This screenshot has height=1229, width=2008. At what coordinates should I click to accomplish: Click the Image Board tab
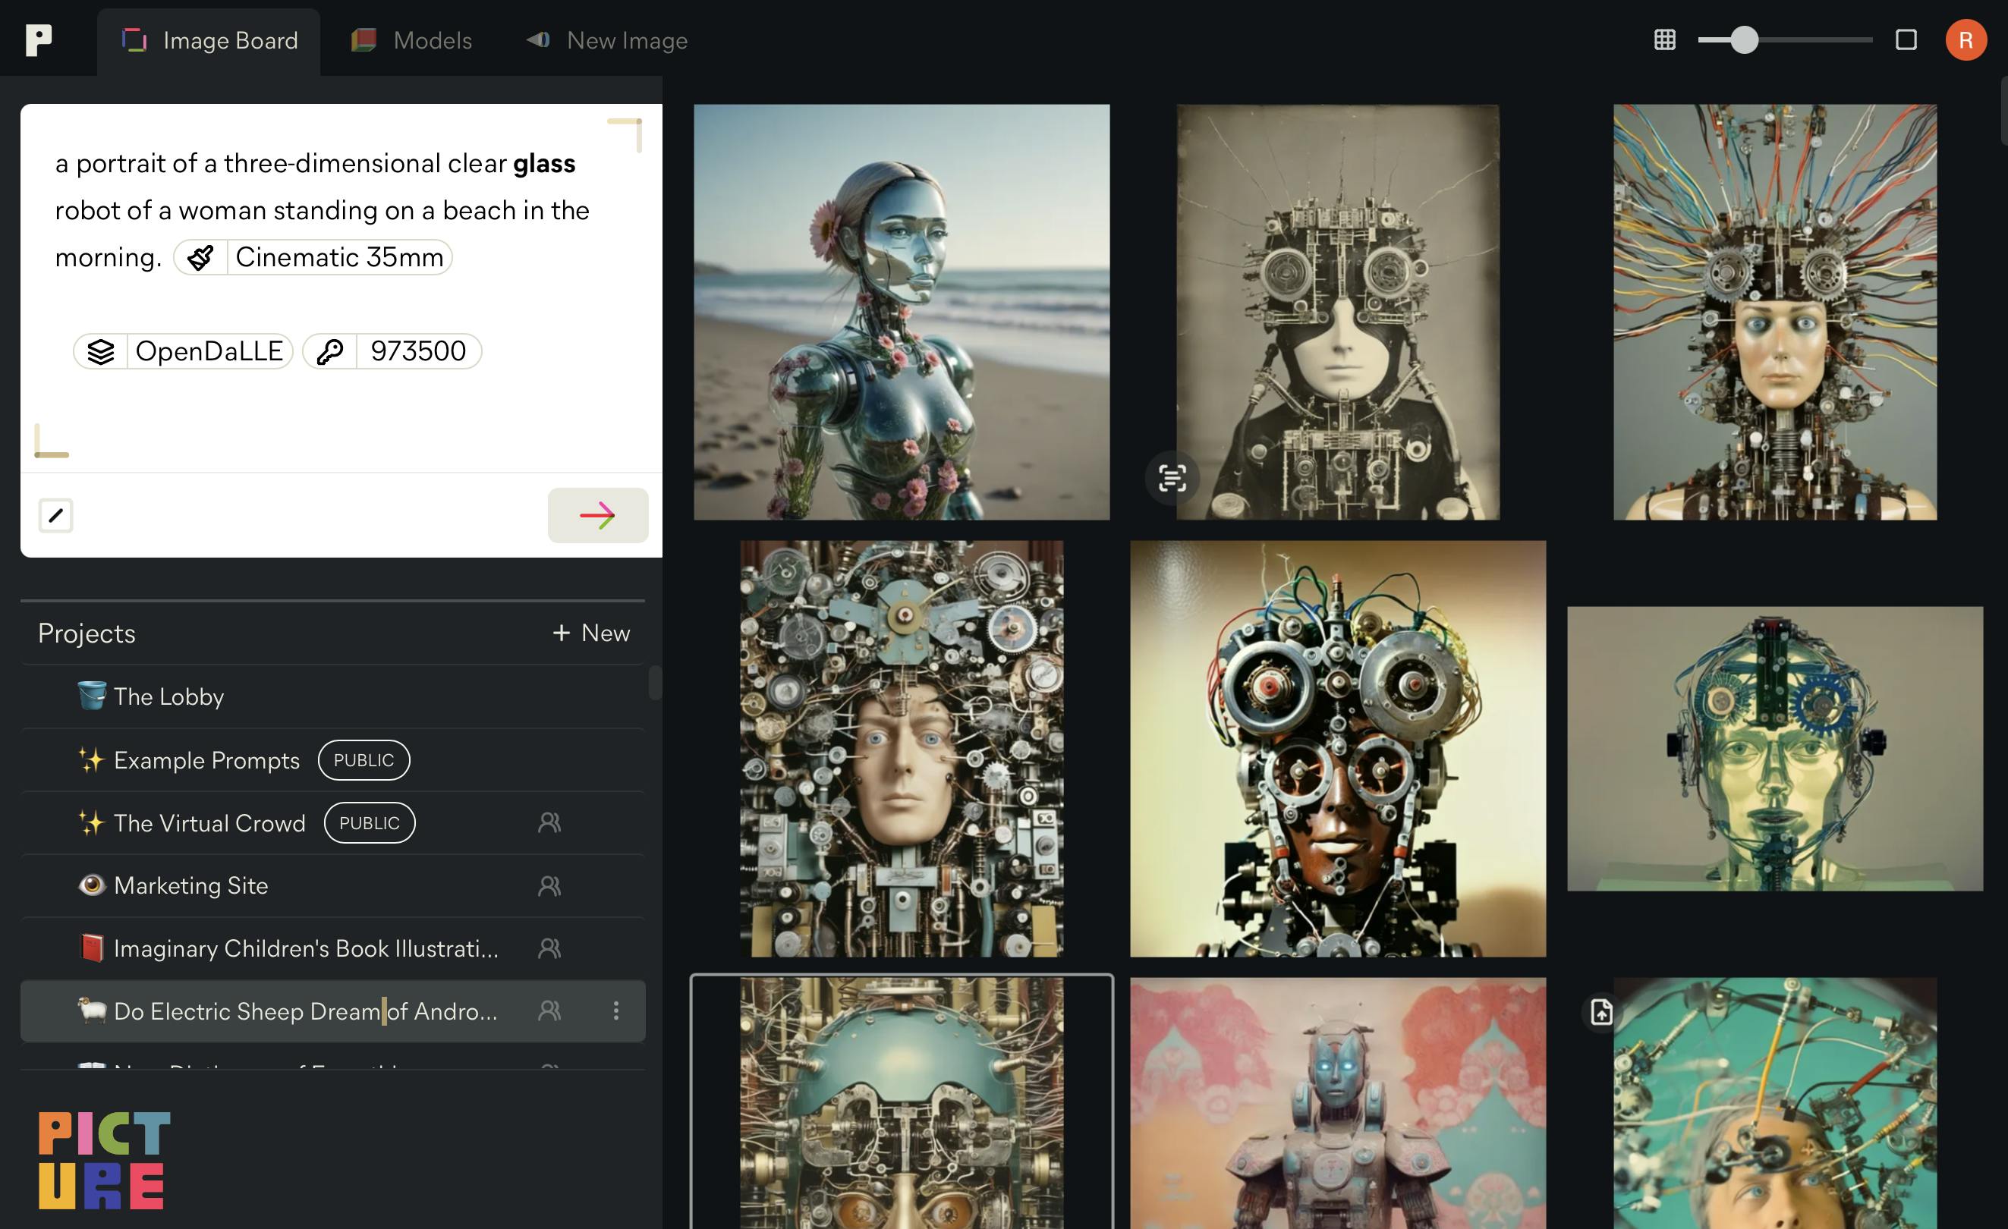pyautogui.click(x=211, y=40)
